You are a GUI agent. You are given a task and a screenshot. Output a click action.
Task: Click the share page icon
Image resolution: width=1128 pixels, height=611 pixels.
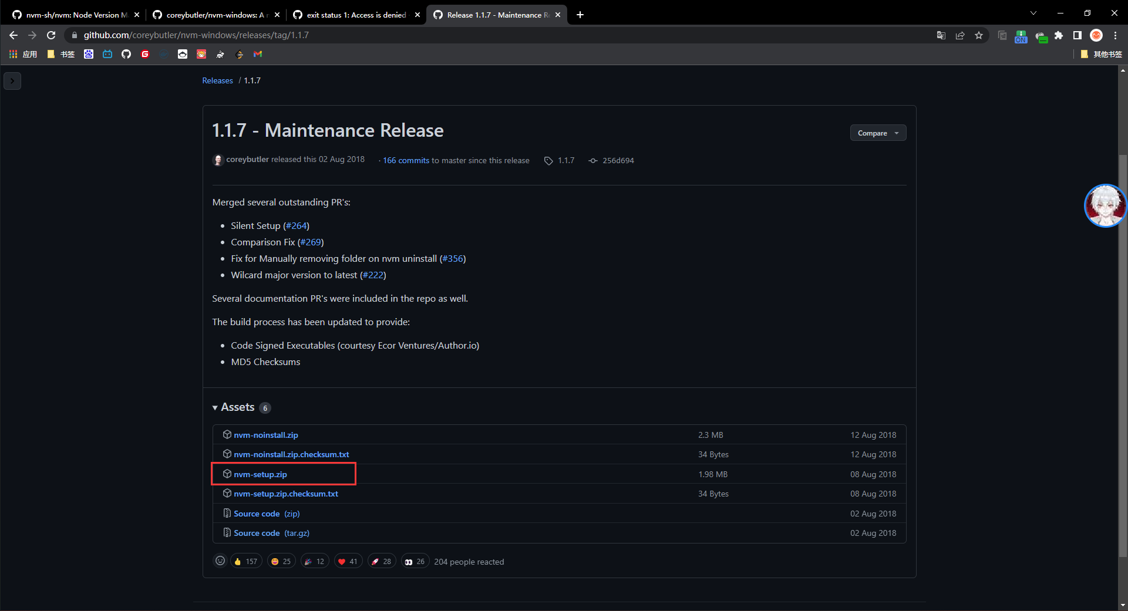pyautogui.click(x=960, y=35)
